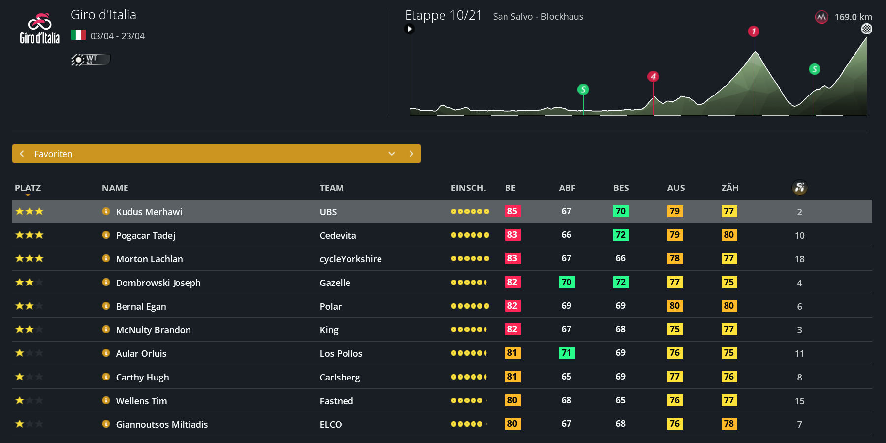886x443 pixels.
Task: Select the category 4 climb marker
Action: click(x=653, y=77)
